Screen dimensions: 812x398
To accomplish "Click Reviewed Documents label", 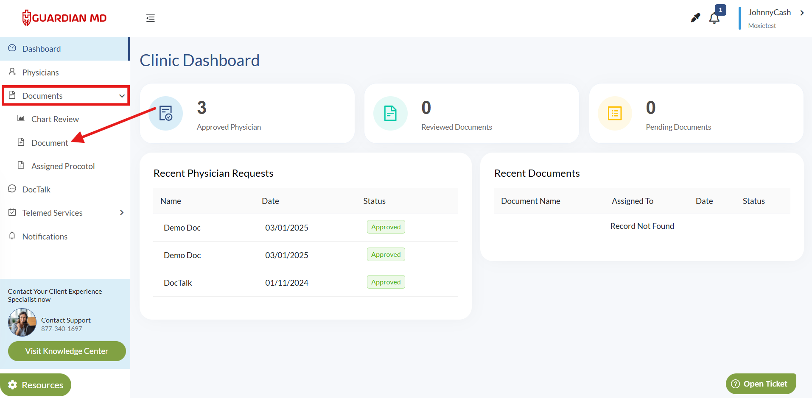I will [x=456, y=127].
